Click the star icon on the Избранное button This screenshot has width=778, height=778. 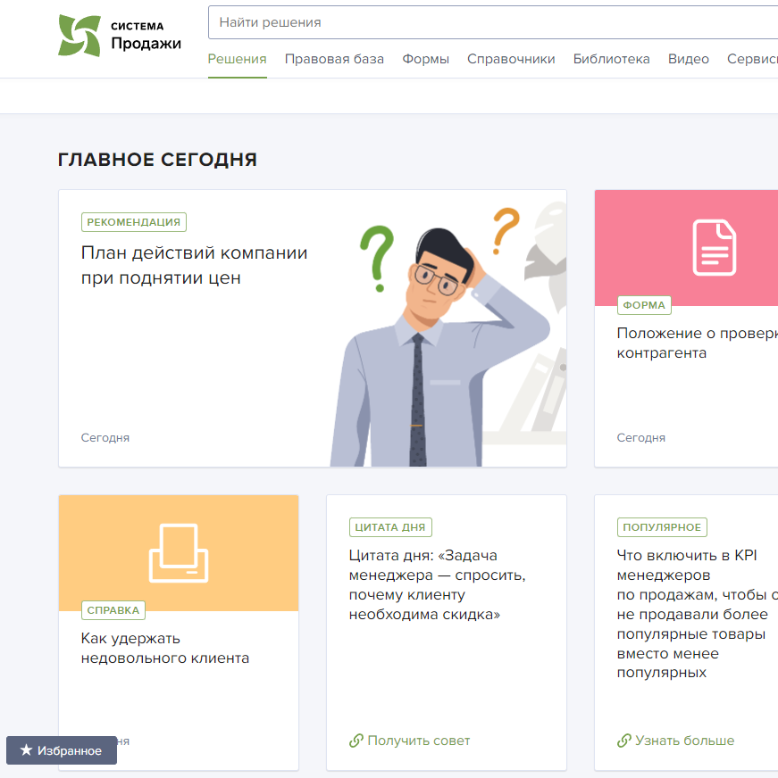pyautogui.click(x=26, y=750)
